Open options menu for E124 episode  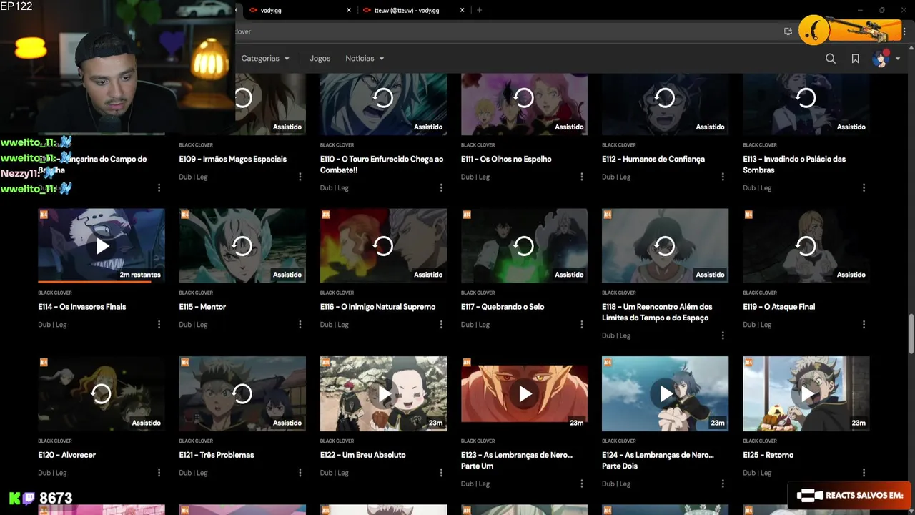(723, 484)
